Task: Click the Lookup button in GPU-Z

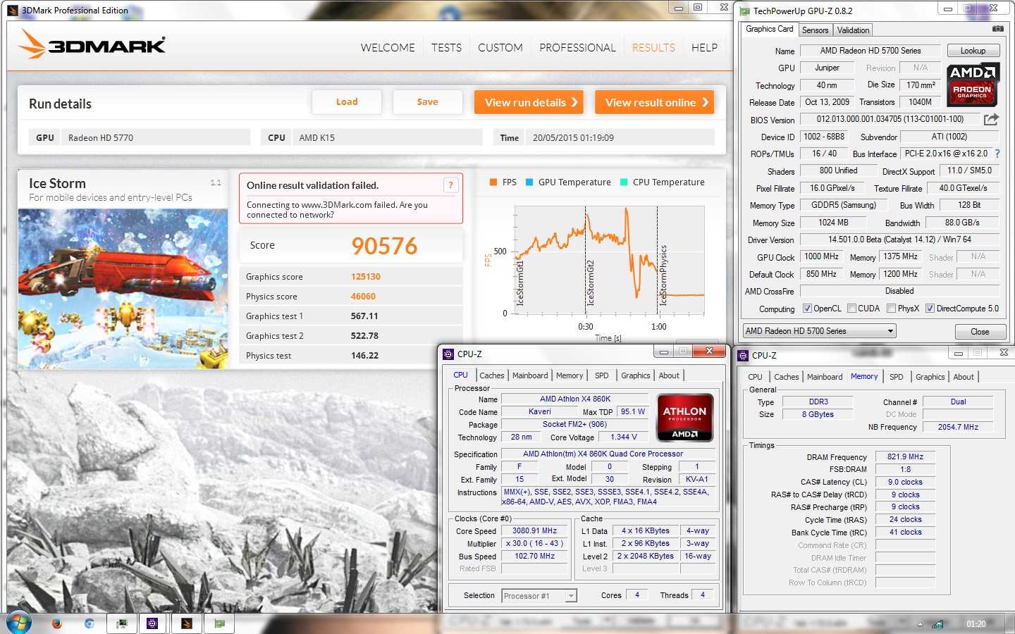Action: tap(973, 51)
